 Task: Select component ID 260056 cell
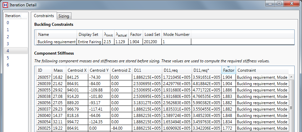coord(44,103)
